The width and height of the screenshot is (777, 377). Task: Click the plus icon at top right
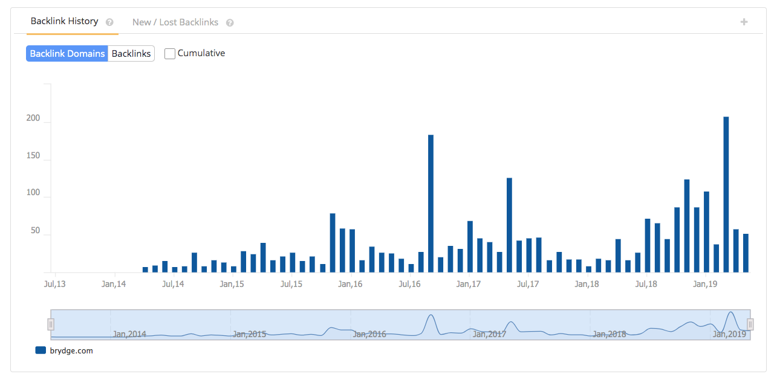point(744,22)
